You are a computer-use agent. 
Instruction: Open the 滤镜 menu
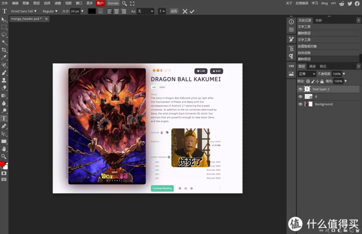click(58, 3)
